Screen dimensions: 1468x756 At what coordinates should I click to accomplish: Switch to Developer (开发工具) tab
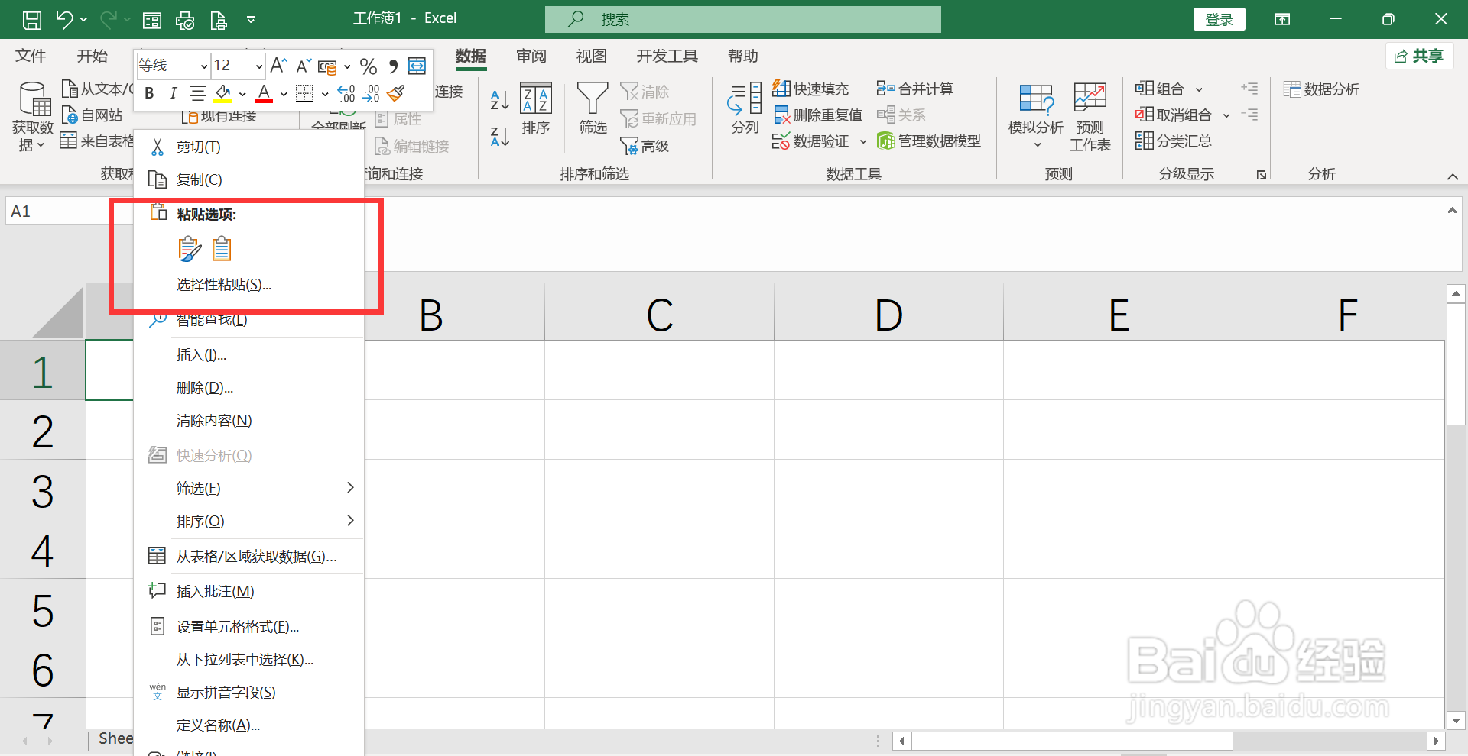click(667, 56)
